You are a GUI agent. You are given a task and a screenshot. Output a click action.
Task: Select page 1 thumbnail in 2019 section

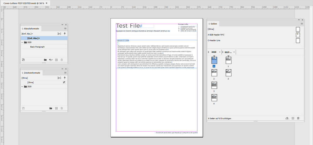[228, 60]
